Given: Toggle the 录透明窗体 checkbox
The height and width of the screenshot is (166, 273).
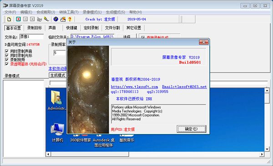Looking at the screenshot, I should (x=7, y=64).
